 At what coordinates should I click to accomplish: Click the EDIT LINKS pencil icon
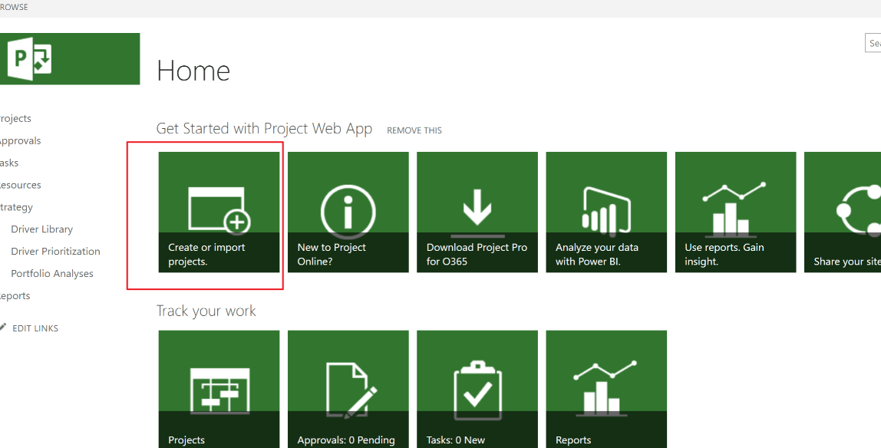point(3,328)
